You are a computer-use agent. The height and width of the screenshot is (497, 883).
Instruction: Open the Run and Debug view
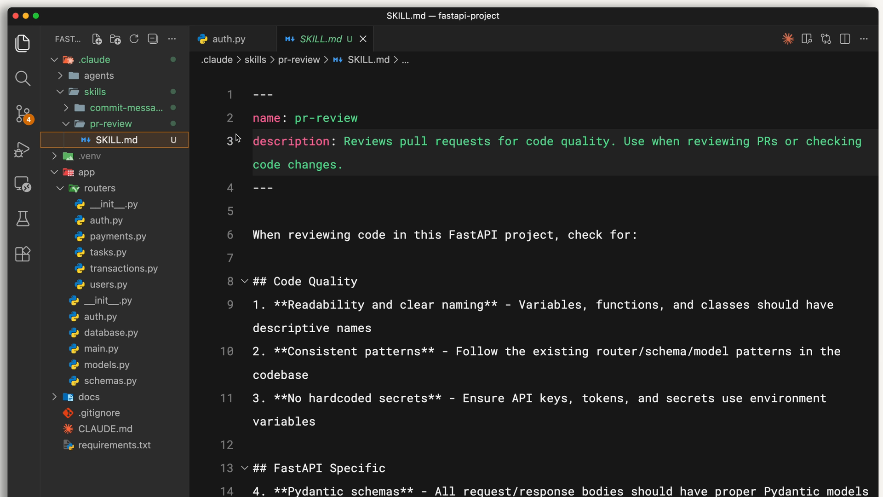(23, 149)
